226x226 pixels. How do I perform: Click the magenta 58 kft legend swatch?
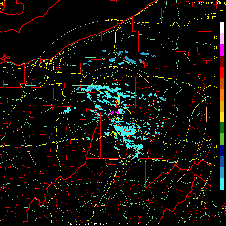(222, 50)
